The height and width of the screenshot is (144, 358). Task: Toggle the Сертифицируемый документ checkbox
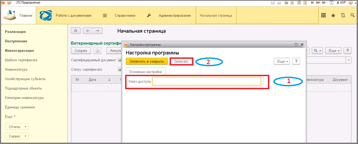pos(120,60)
